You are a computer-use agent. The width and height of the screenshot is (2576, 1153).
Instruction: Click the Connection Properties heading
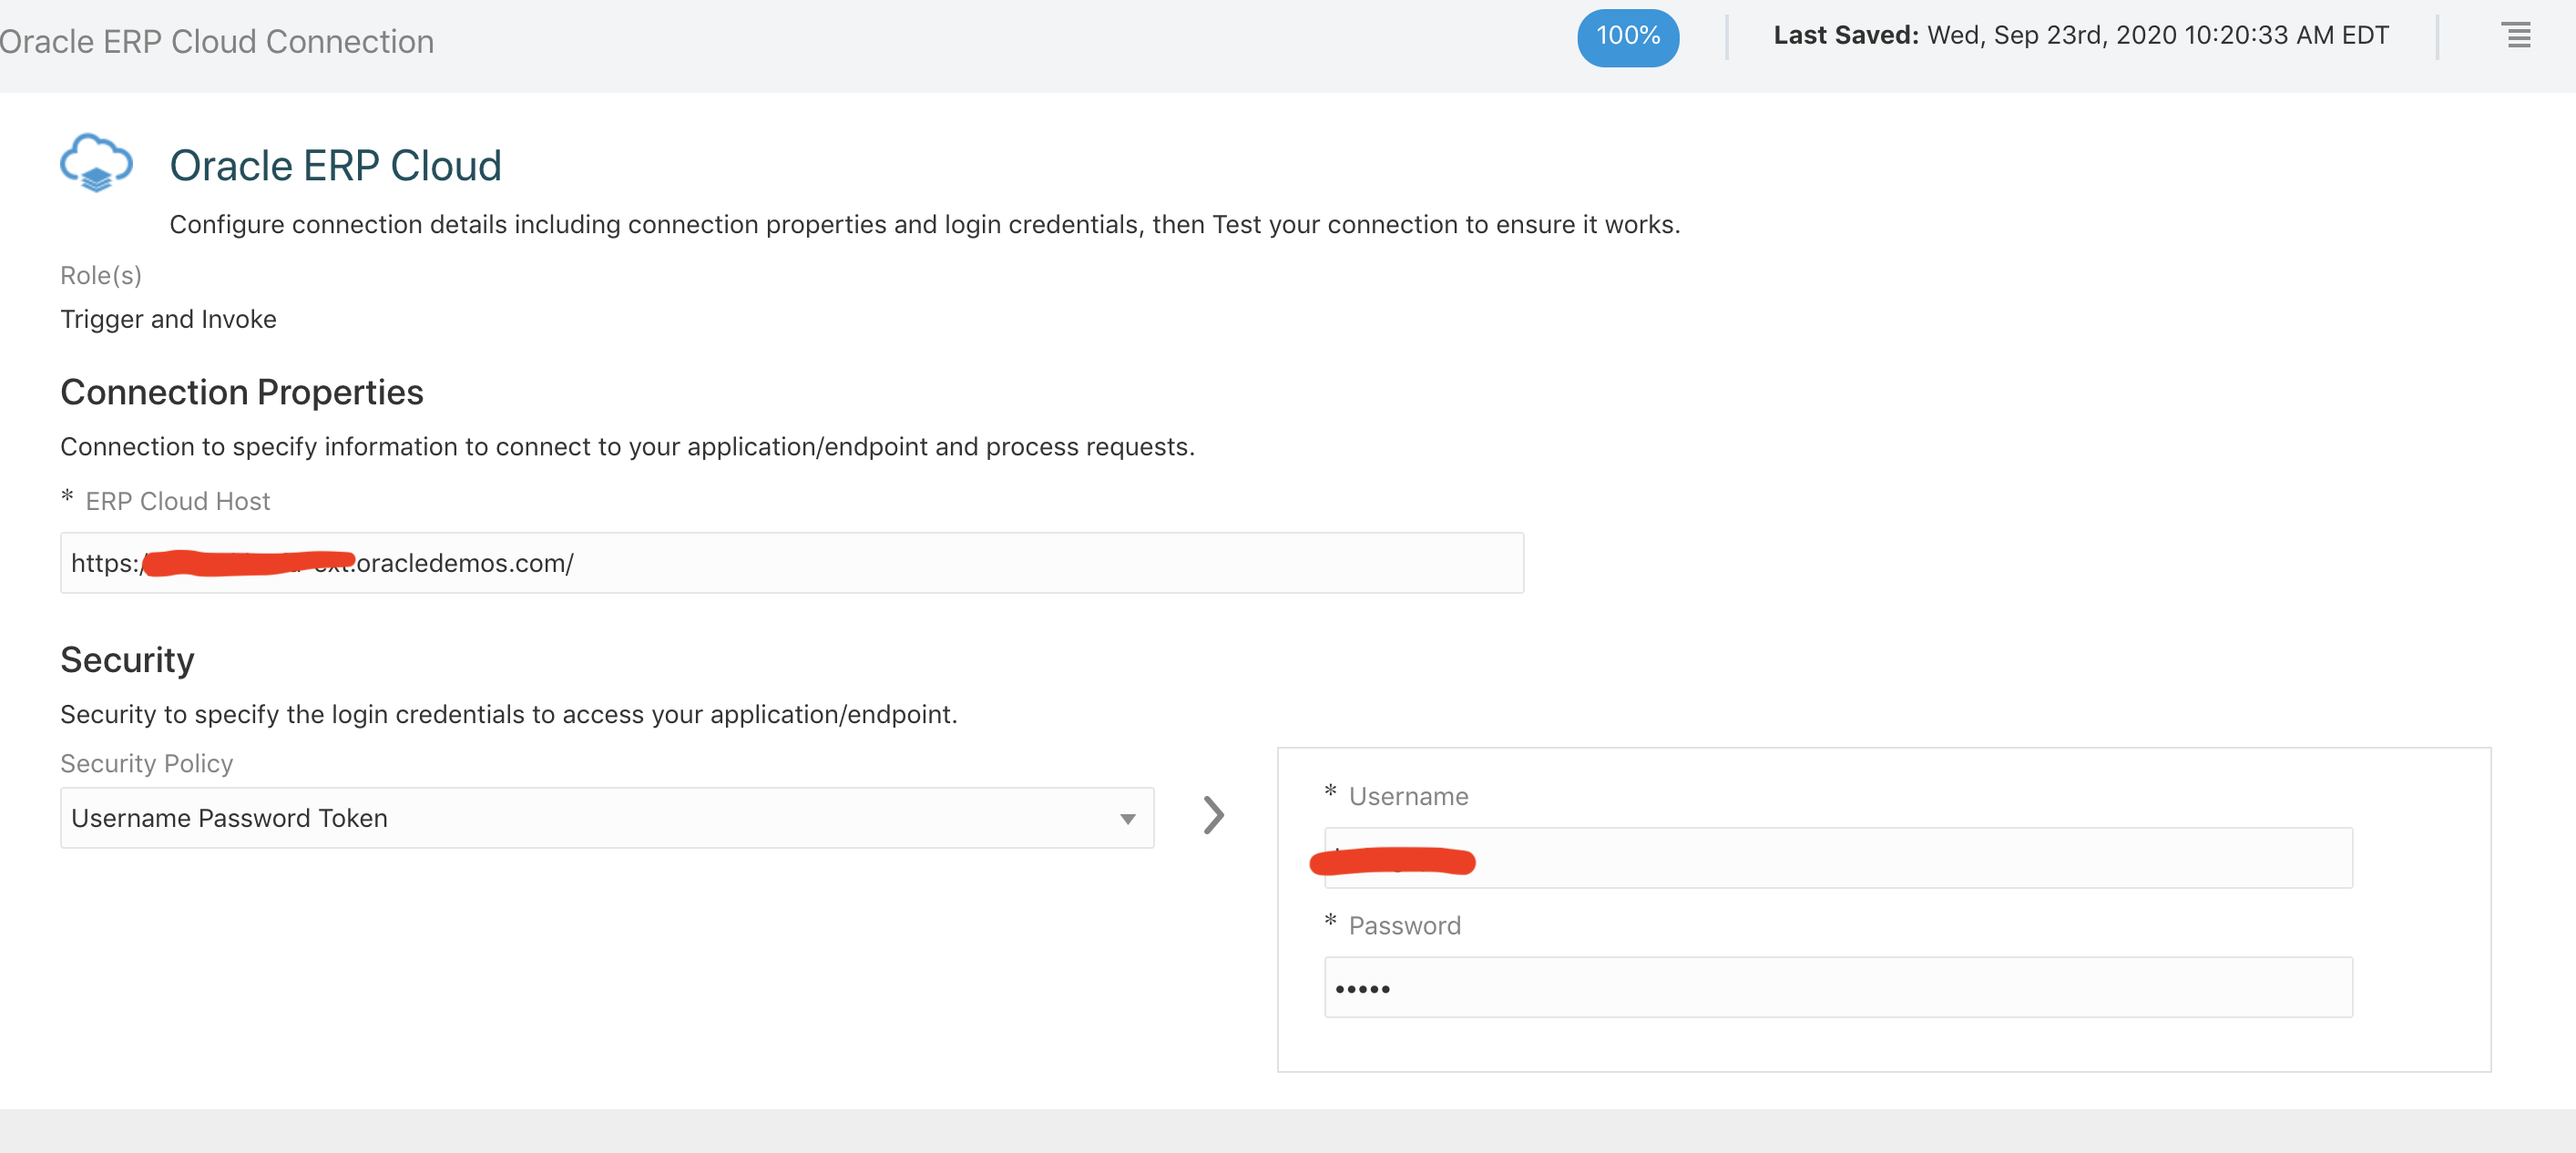point(241,392)
